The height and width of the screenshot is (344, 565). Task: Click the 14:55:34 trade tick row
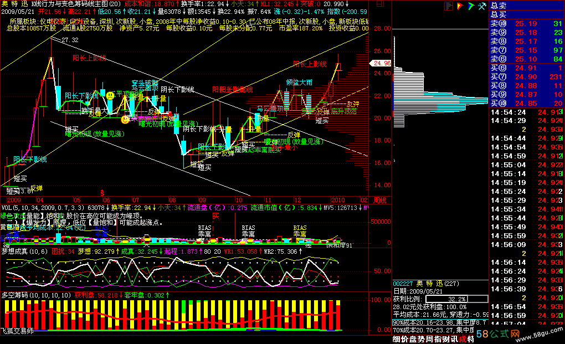coord(527,209)
